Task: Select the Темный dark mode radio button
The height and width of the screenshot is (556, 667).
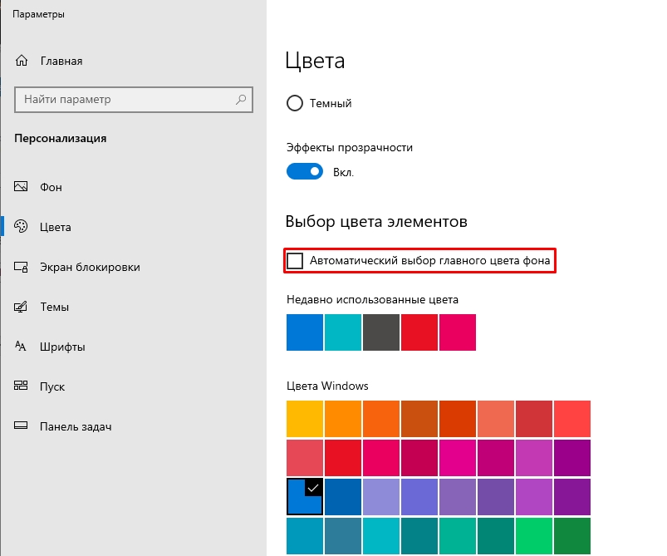Action: click(294, 103)
